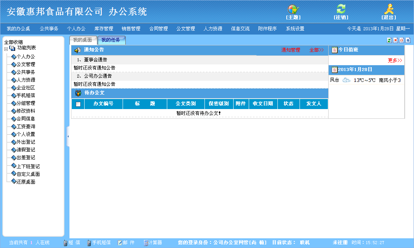Click the red X icon in tab bar

pos(395,40)
